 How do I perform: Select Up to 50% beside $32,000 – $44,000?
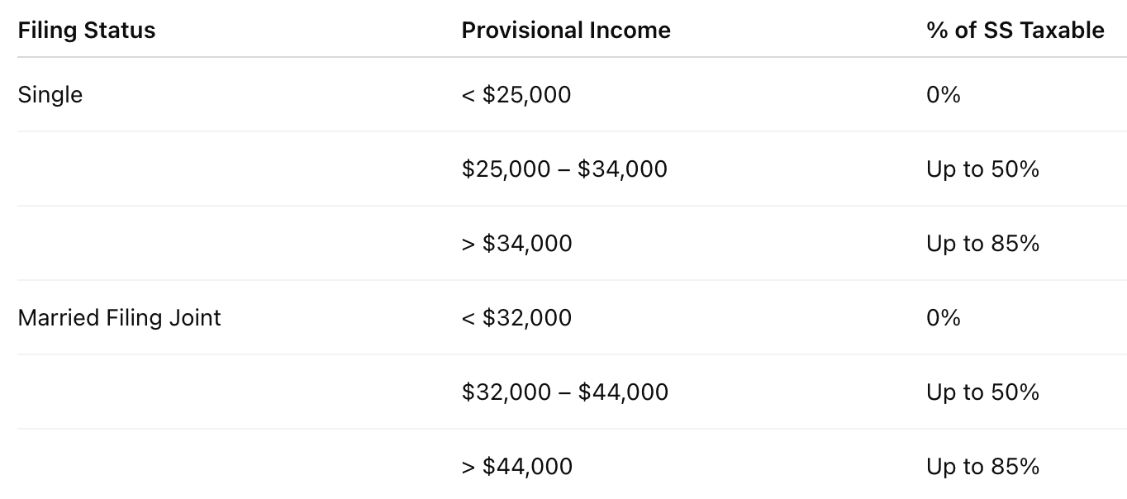[982, 392]
